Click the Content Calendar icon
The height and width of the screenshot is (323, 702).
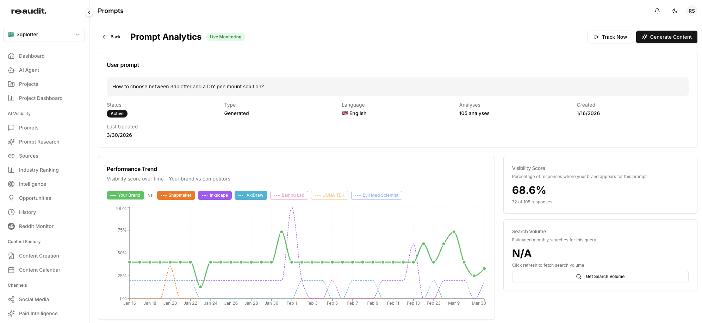pyautogui.click(x=11, y=270)
